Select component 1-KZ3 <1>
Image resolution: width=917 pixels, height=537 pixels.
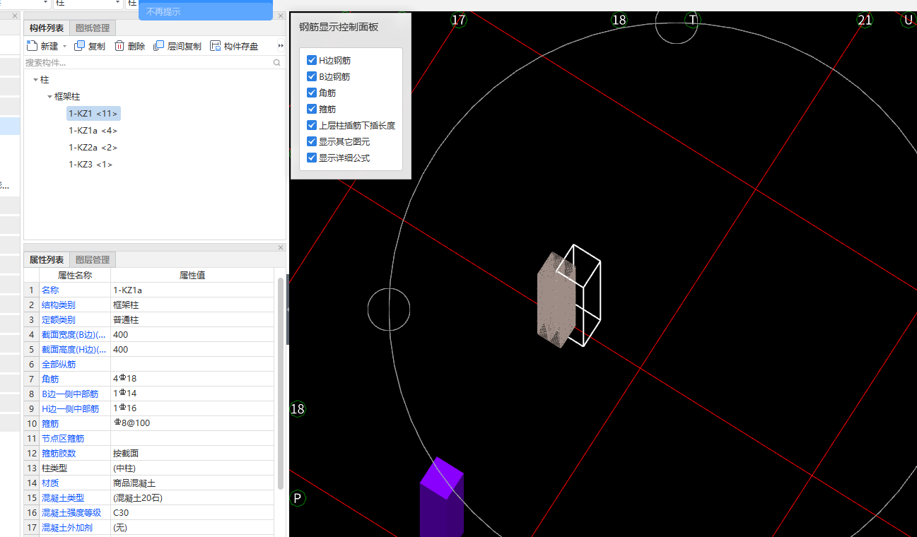click(x=90, y=164)
